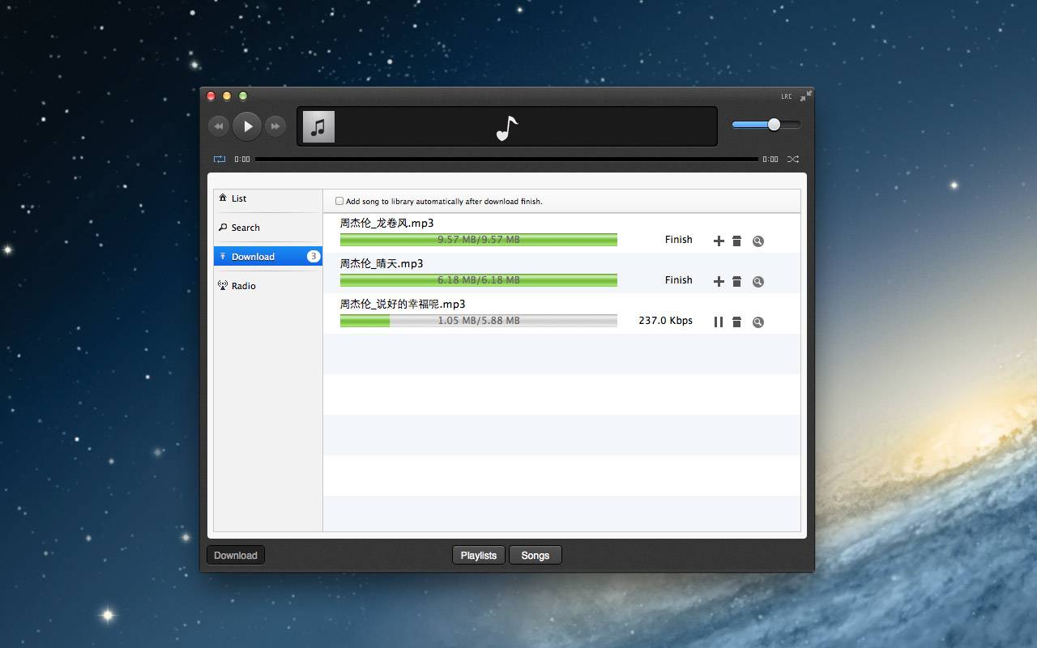The width and height of the screenshot is (1037, 648).
Task: Select the 周杰伦_说好的幸福呢.mp3 file name
Action: (x=403, y=305)
